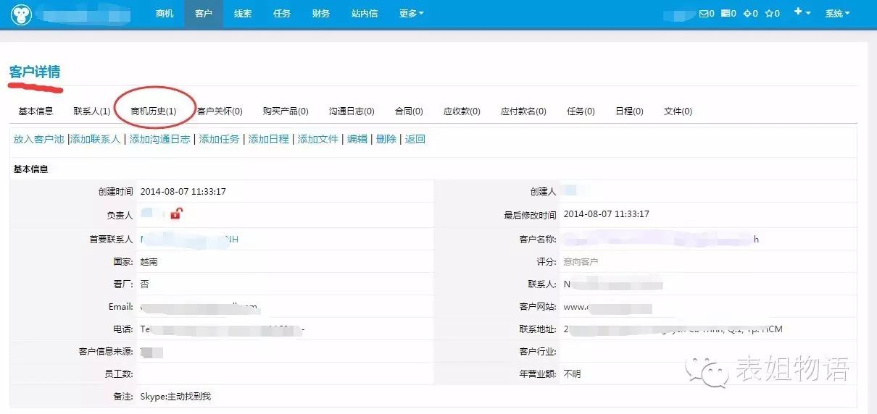Image resolution: width=877 pixels, height=414 pixels.
Task: Open 线索 in the top navigation
Action: (243, 13)
